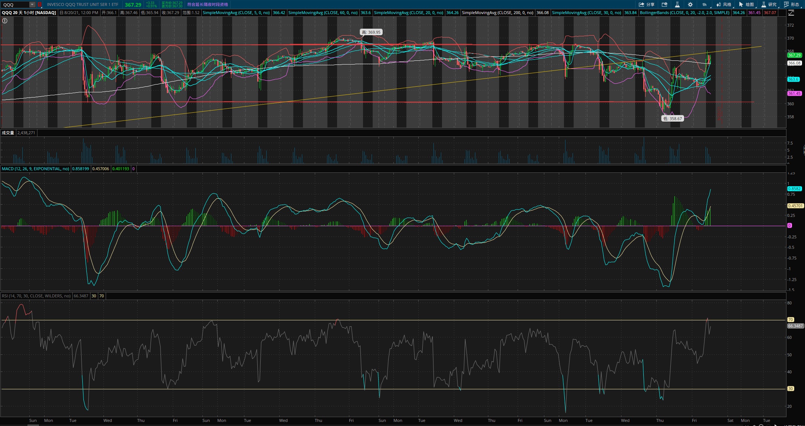The width and height of the screenshot is (805, 426).
Task: Click the 成交量 volume panel label
Action: coord(8,133)
